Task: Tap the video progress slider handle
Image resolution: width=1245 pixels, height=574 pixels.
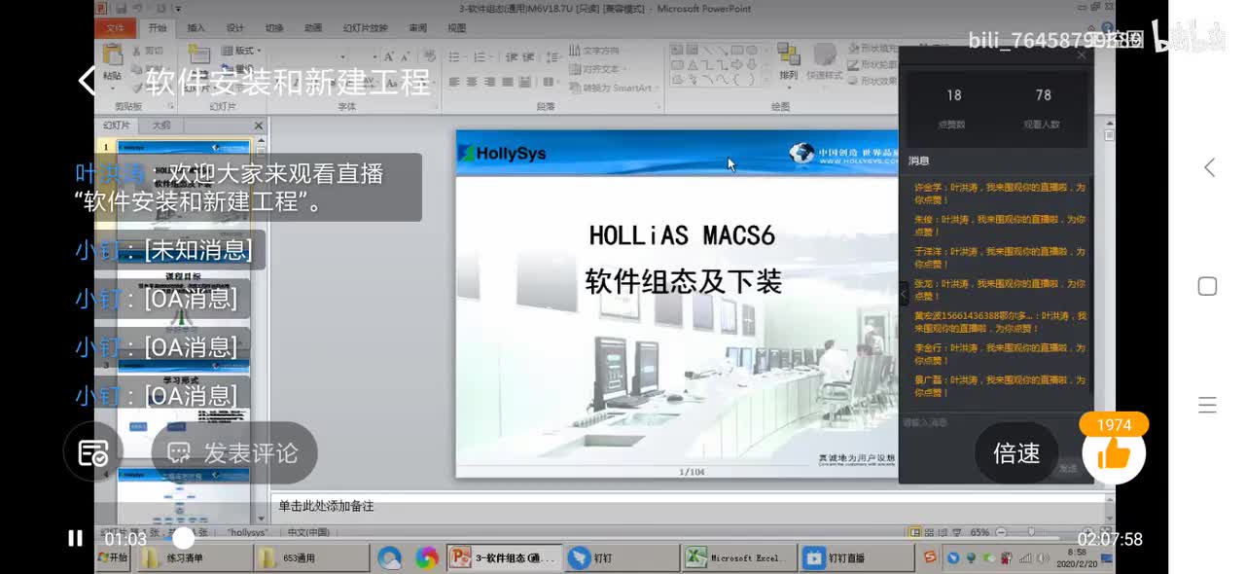Action: pos(183,538)
